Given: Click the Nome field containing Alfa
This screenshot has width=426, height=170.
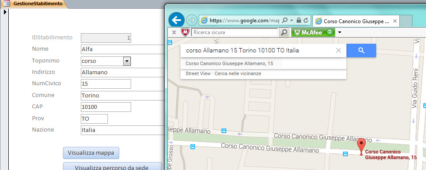Looking at the screenshot, I should [122, 49].
